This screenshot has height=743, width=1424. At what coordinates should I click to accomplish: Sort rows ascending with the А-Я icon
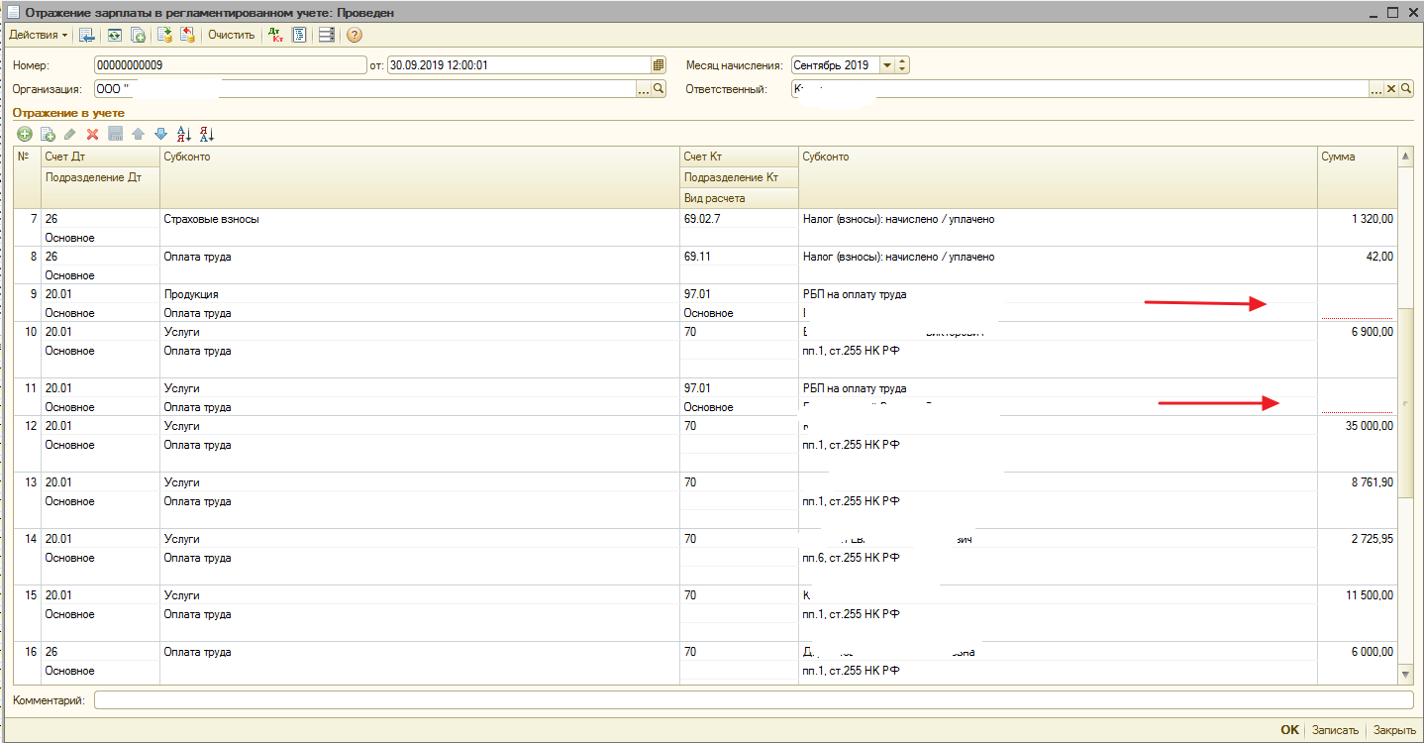point(183,134)
